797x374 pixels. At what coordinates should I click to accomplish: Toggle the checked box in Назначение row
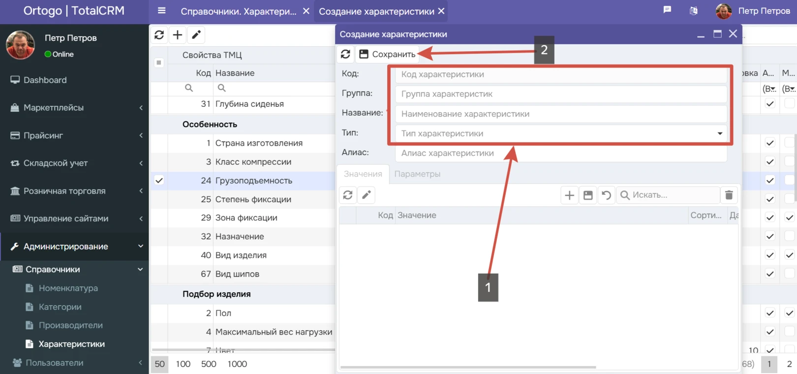click(x=770, y=236)
